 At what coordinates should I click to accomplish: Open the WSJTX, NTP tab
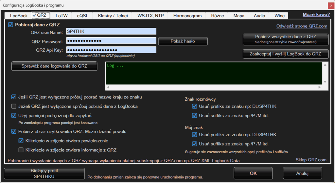[150, 15]
